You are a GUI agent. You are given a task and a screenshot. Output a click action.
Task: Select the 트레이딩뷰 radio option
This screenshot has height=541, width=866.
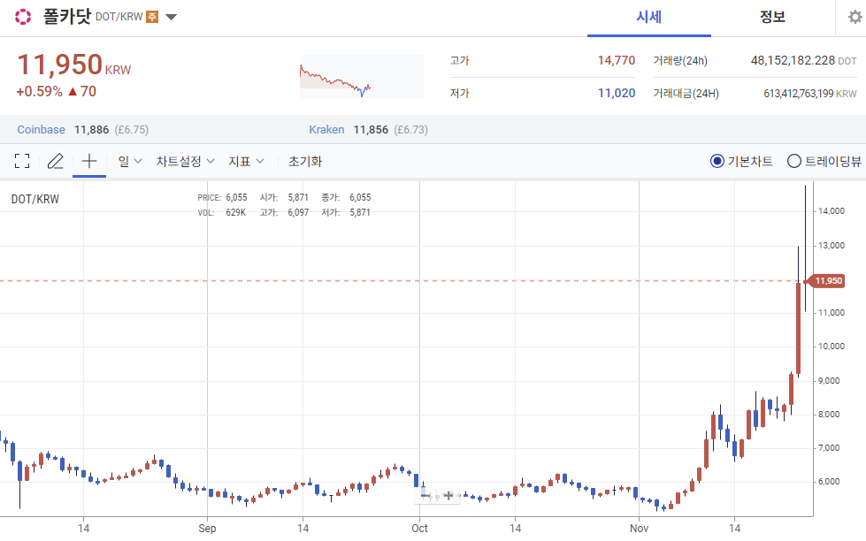[824, 161]
